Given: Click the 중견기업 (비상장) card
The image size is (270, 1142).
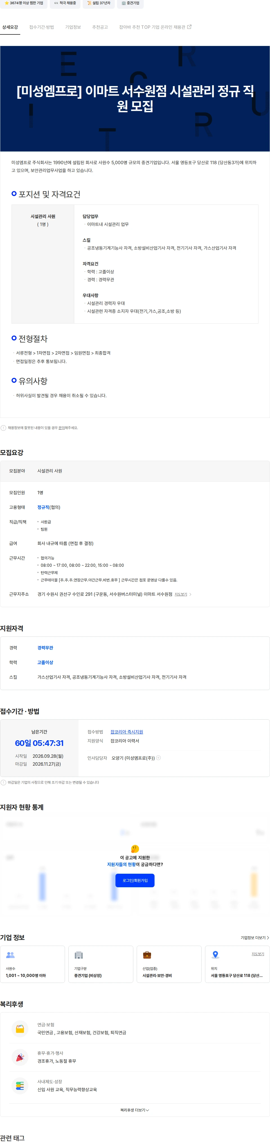Looking at the screenshot, I should coord(101,964).
